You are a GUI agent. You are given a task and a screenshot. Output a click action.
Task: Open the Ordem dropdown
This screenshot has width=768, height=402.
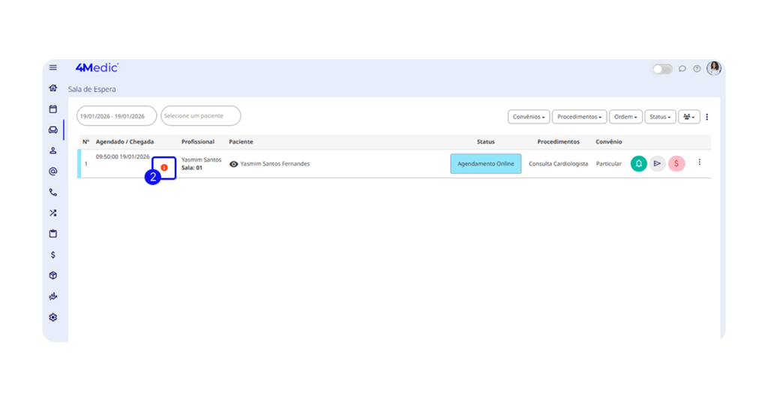[x=625, y=117]
